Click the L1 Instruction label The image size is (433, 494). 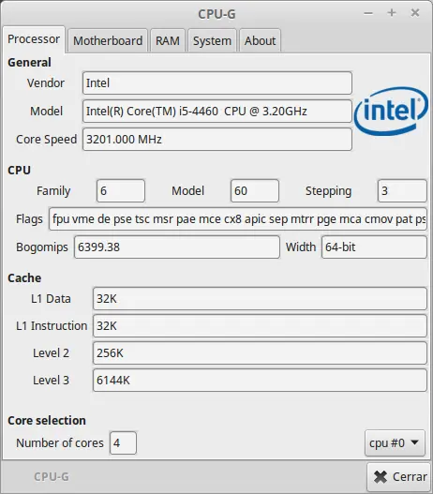coord(52,326)
